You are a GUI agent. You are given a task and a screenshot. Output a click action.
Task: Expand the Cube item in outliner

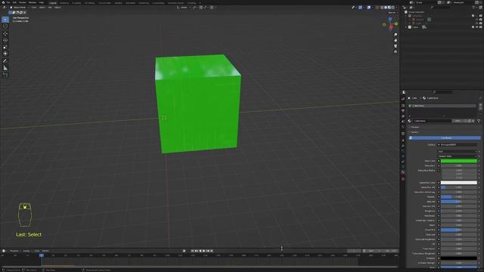(406, 27)
